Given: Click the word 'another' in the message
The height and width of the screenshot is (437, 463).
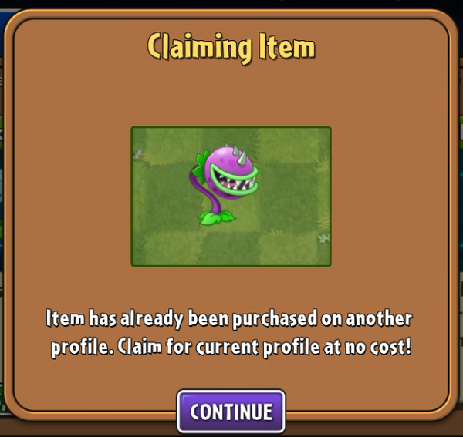Looking at the screenshot, I should 379,318.
